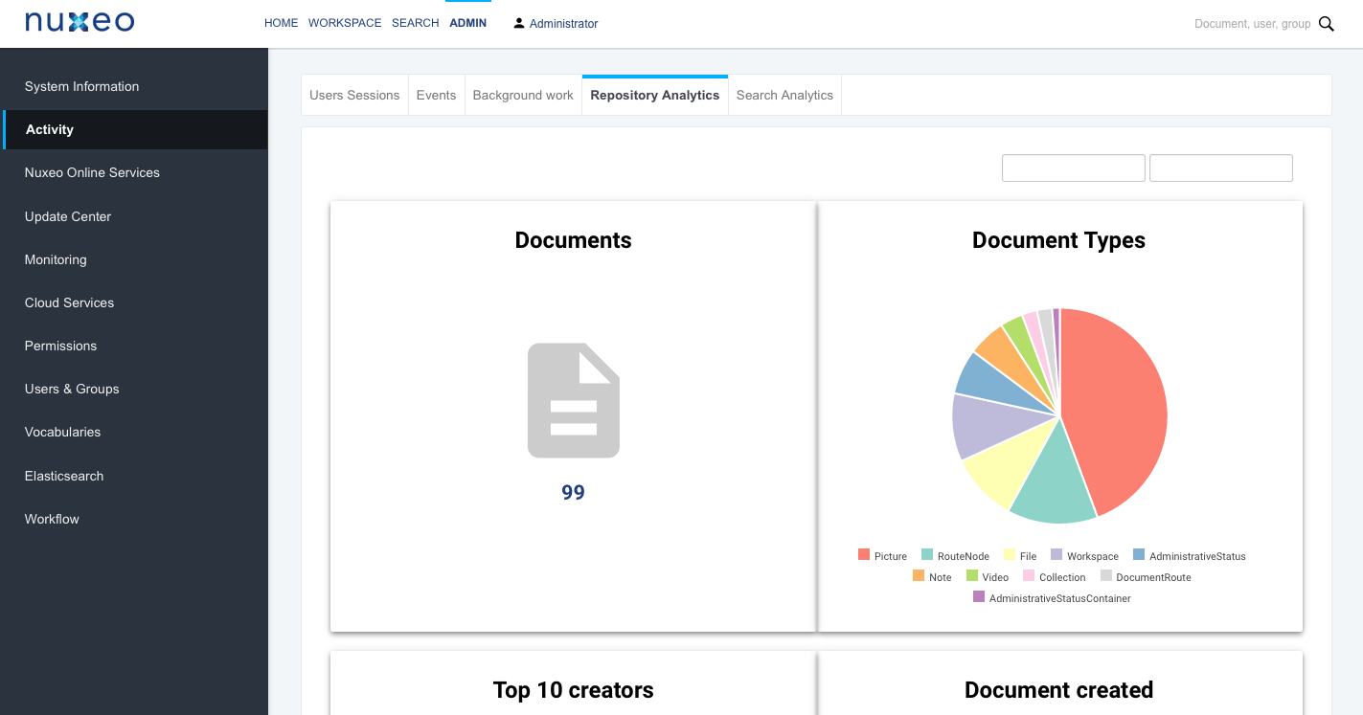Focus the Document, user, group search field
The image size is (1363, 715).
[1252, 24]
